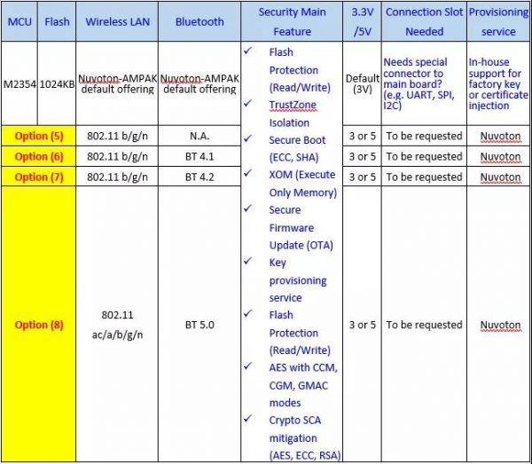Select the Flash column header
This screenshot has height=464, width=532.
click(55, 21)
